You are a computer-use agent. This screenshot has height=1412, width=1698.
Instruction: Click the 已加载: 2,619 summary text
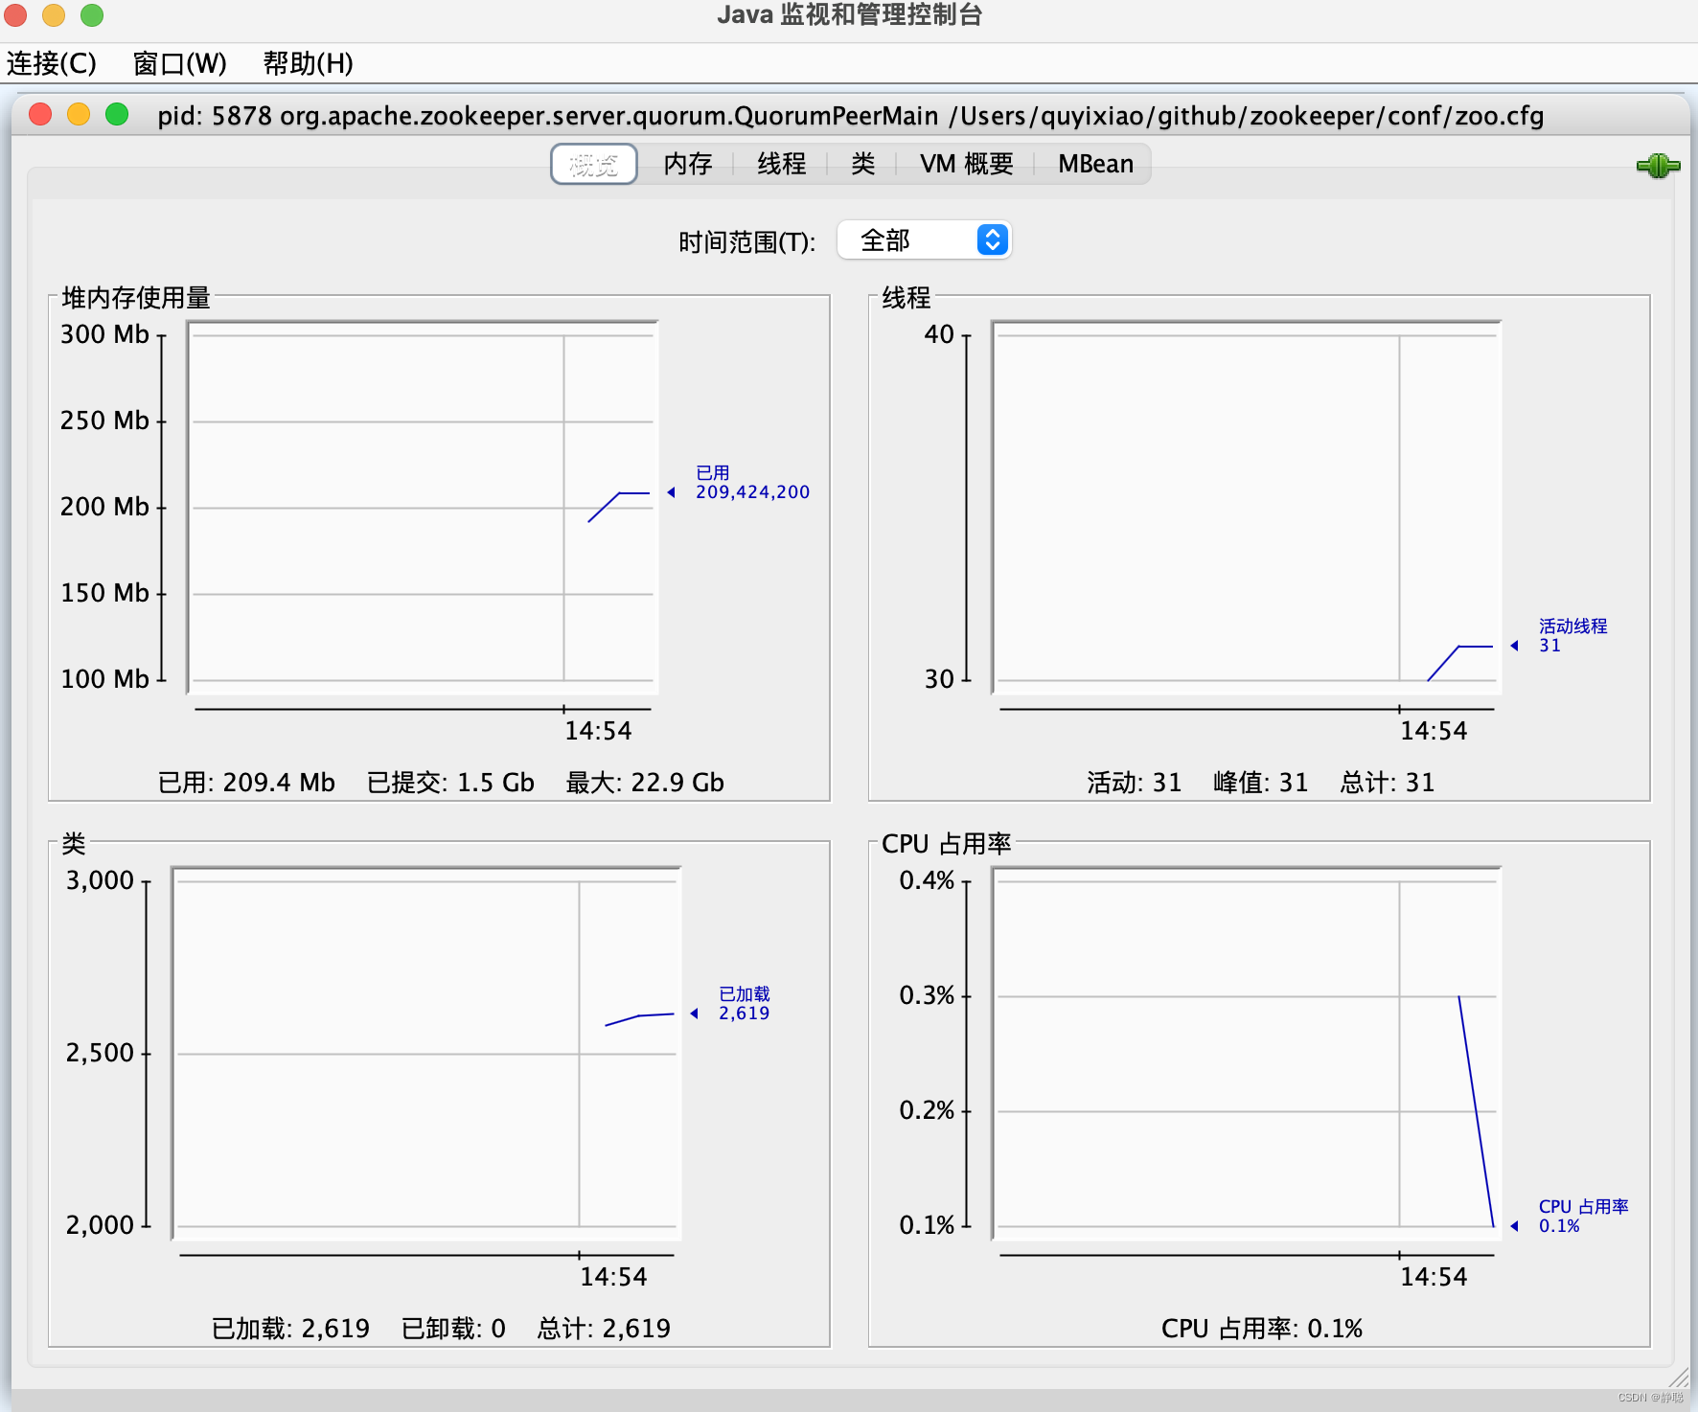pos(290,1329)
